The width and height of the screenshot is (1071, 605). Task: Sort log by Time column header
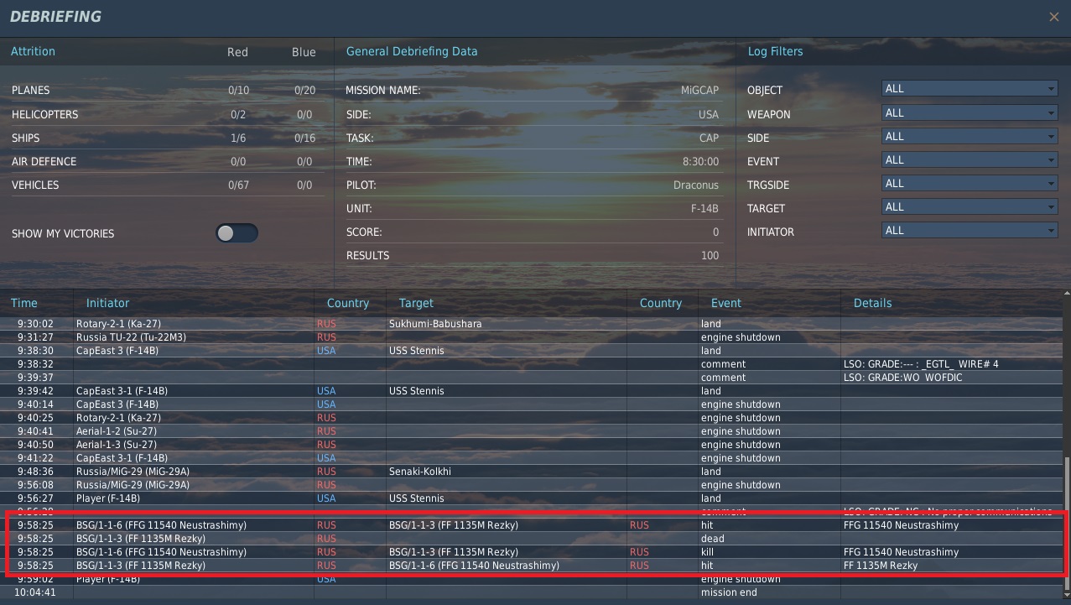pyautogui.click(x=24, y=303)
